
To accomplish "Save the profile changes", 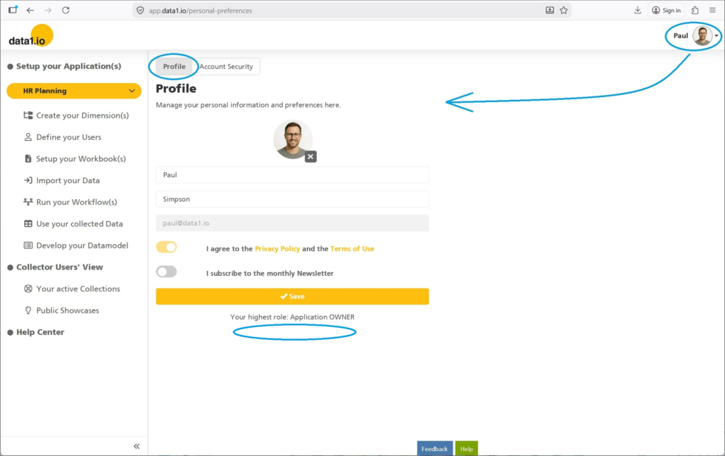I will 292,296.
